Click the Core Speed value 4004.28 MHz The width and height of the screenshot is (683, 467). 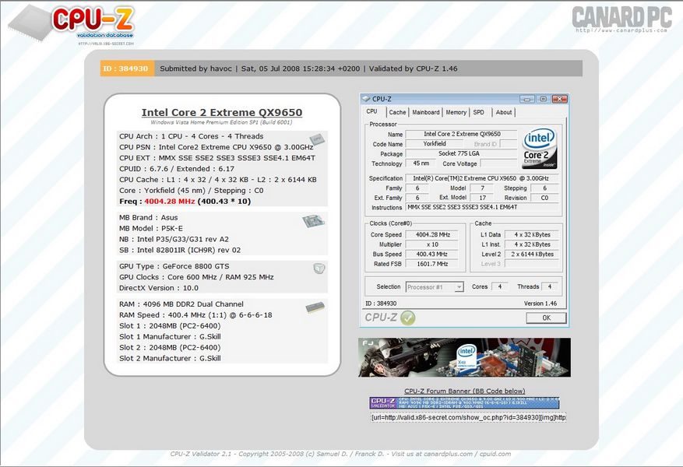pos(432,234)
